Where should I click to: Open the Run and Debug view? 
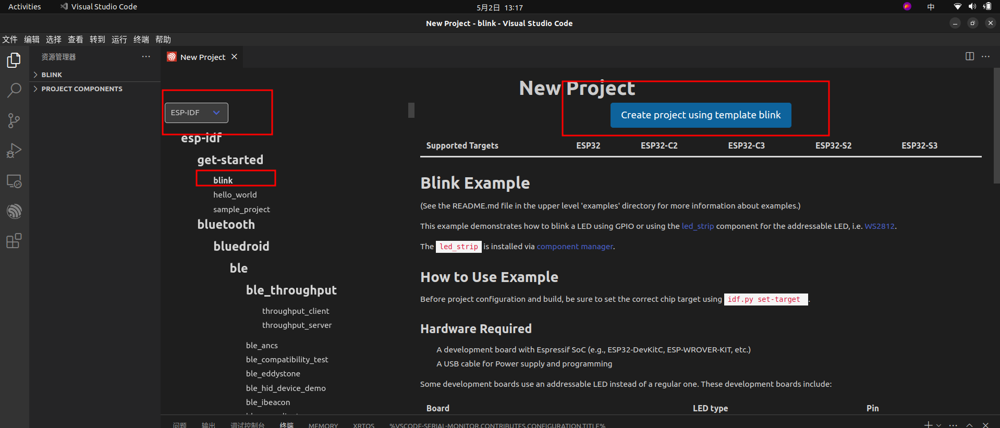(x=14, y=151)
